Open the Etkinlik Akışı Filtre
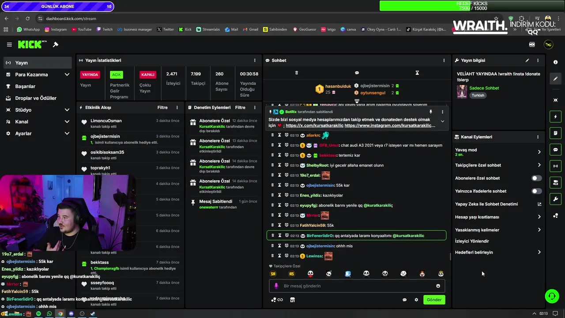Image resolution: width=565 pixels, height=318 pixels. click(162, 107)
